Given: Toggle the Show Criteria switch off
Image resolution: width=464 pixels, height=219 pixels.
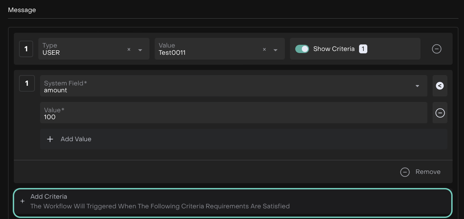Looking at the screenshot, I should pyautogui.click(x=302, y=49).
